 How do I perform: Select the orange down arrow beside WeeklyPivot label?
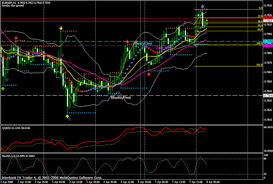coord(128,42)
